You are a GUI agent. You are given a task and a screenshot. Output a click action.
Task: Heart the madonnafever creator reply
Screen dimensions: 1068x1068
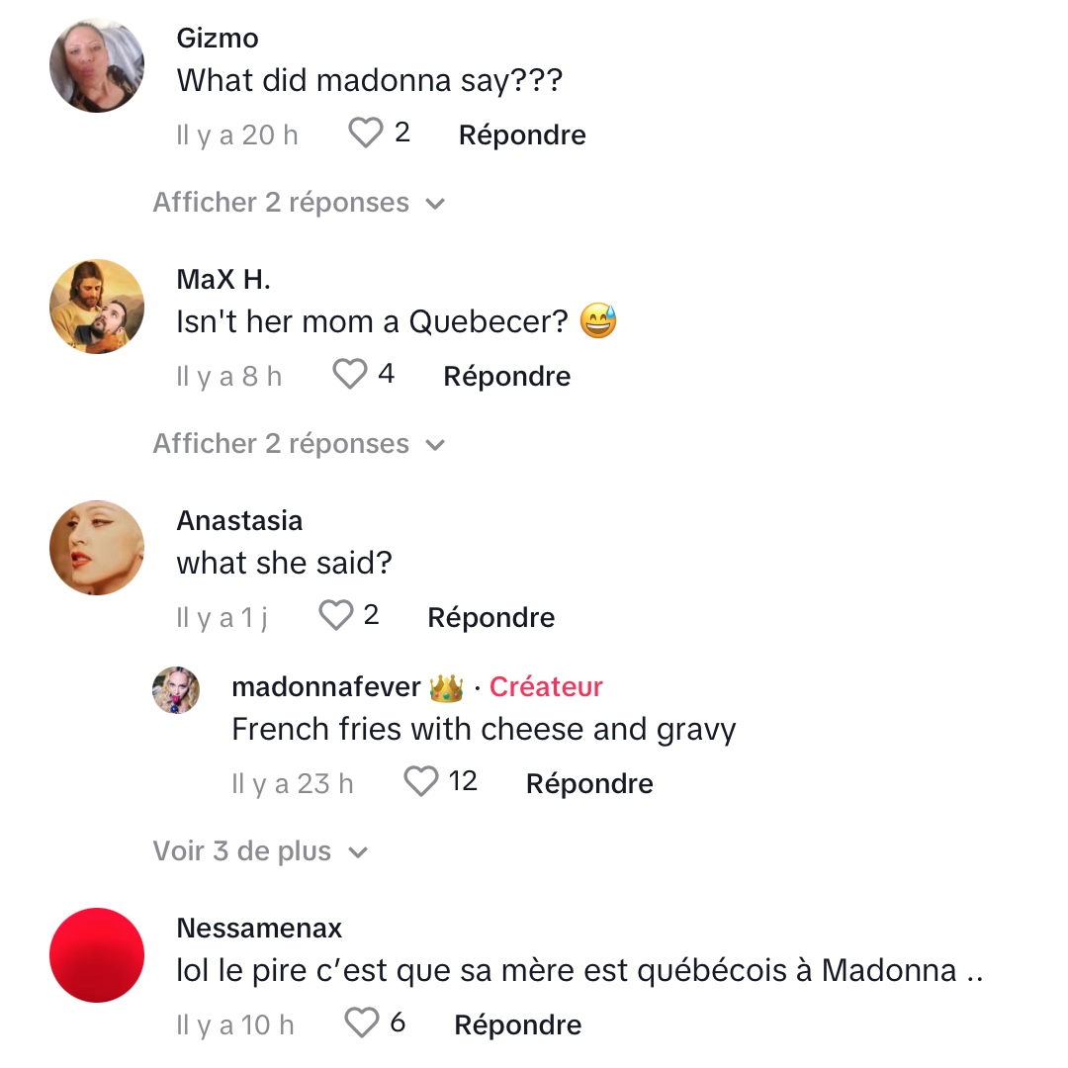coord(421,780)
